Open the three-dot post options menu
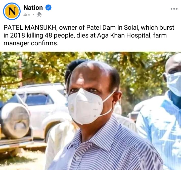Screen dimensions: 181x170 [174, 9]
